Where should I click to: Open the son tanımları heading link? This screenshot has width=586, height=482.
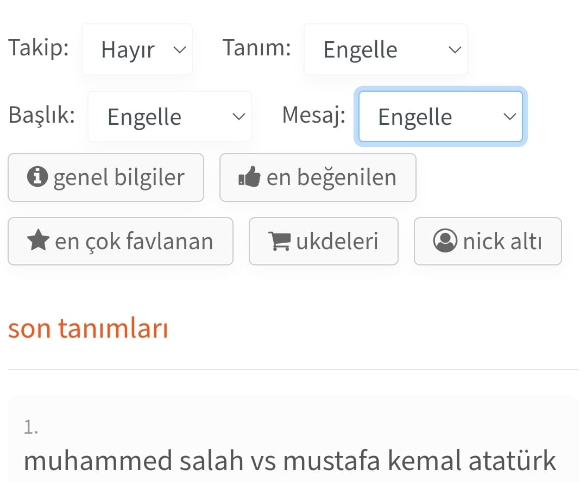88,328
